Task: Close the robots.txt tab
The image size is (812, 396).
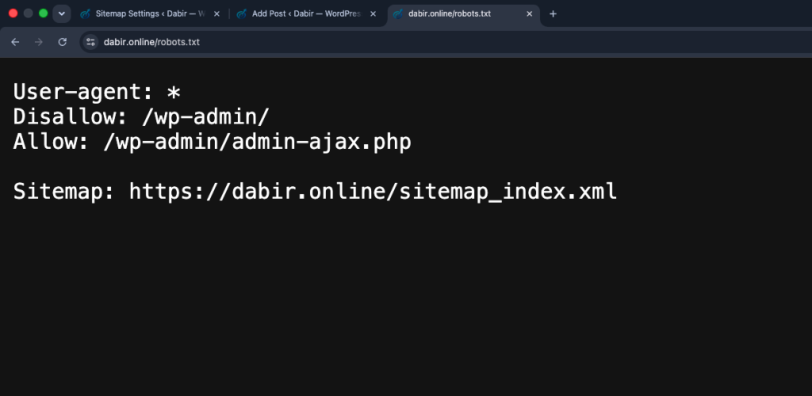Action: tap(529, 14)
